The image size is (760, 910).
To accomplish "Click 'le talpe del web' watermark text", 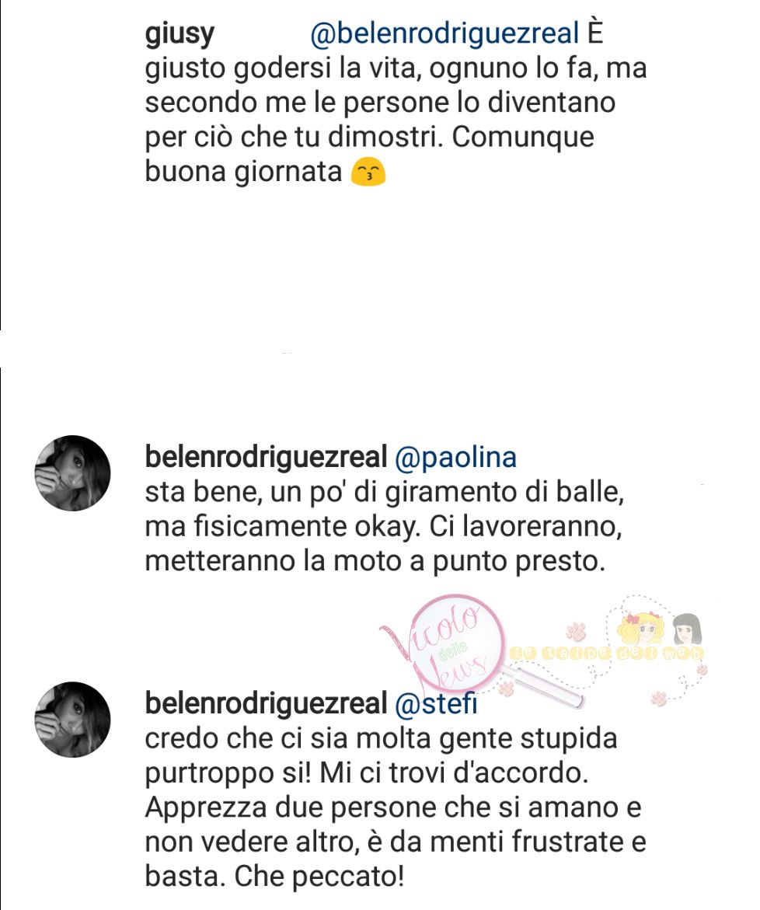I will point(606,653).
